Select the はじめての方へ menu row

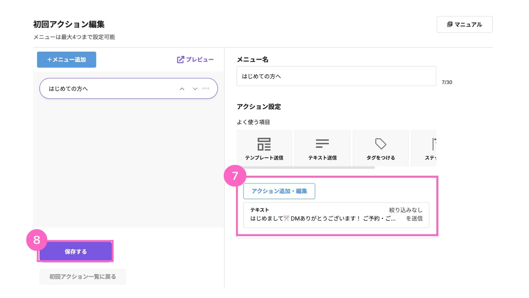click(128, 89)
